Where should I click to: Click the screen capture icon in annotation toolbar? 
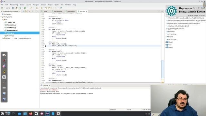coord(4,93)
